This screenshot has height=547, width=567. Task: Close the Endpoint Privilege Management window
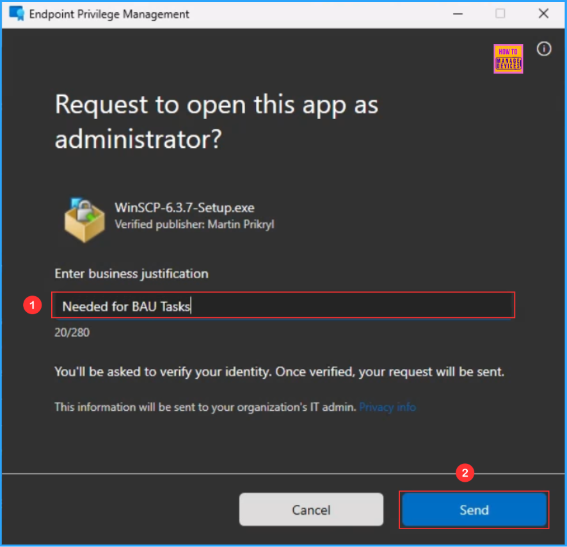click(x=543, y=13)
